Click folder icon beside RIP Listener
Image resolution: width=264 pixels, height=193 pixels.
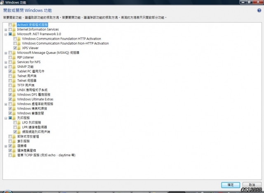(14, 57)
